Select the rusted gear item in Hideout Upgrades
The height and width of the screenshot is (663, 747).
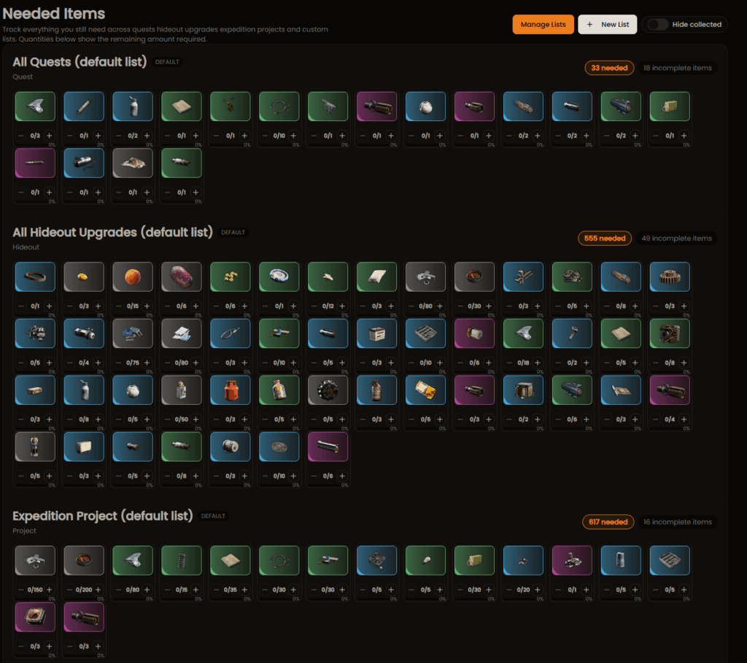669,277
